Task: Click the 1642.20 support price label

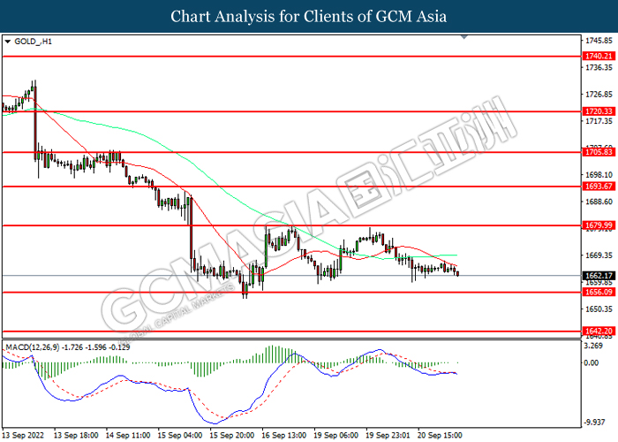Action: pyautogui.click(x=599, y=331)
